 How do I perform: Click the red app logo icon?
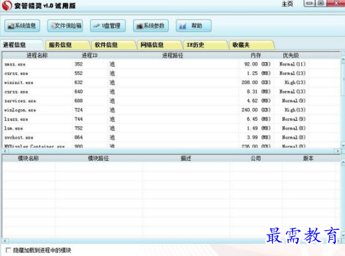point(7,5)
